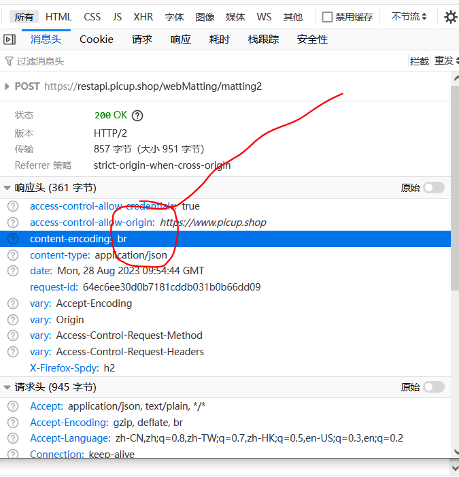
Task: Click help icon beside access-control-allow-credentials header
Action: click(13, 206)
